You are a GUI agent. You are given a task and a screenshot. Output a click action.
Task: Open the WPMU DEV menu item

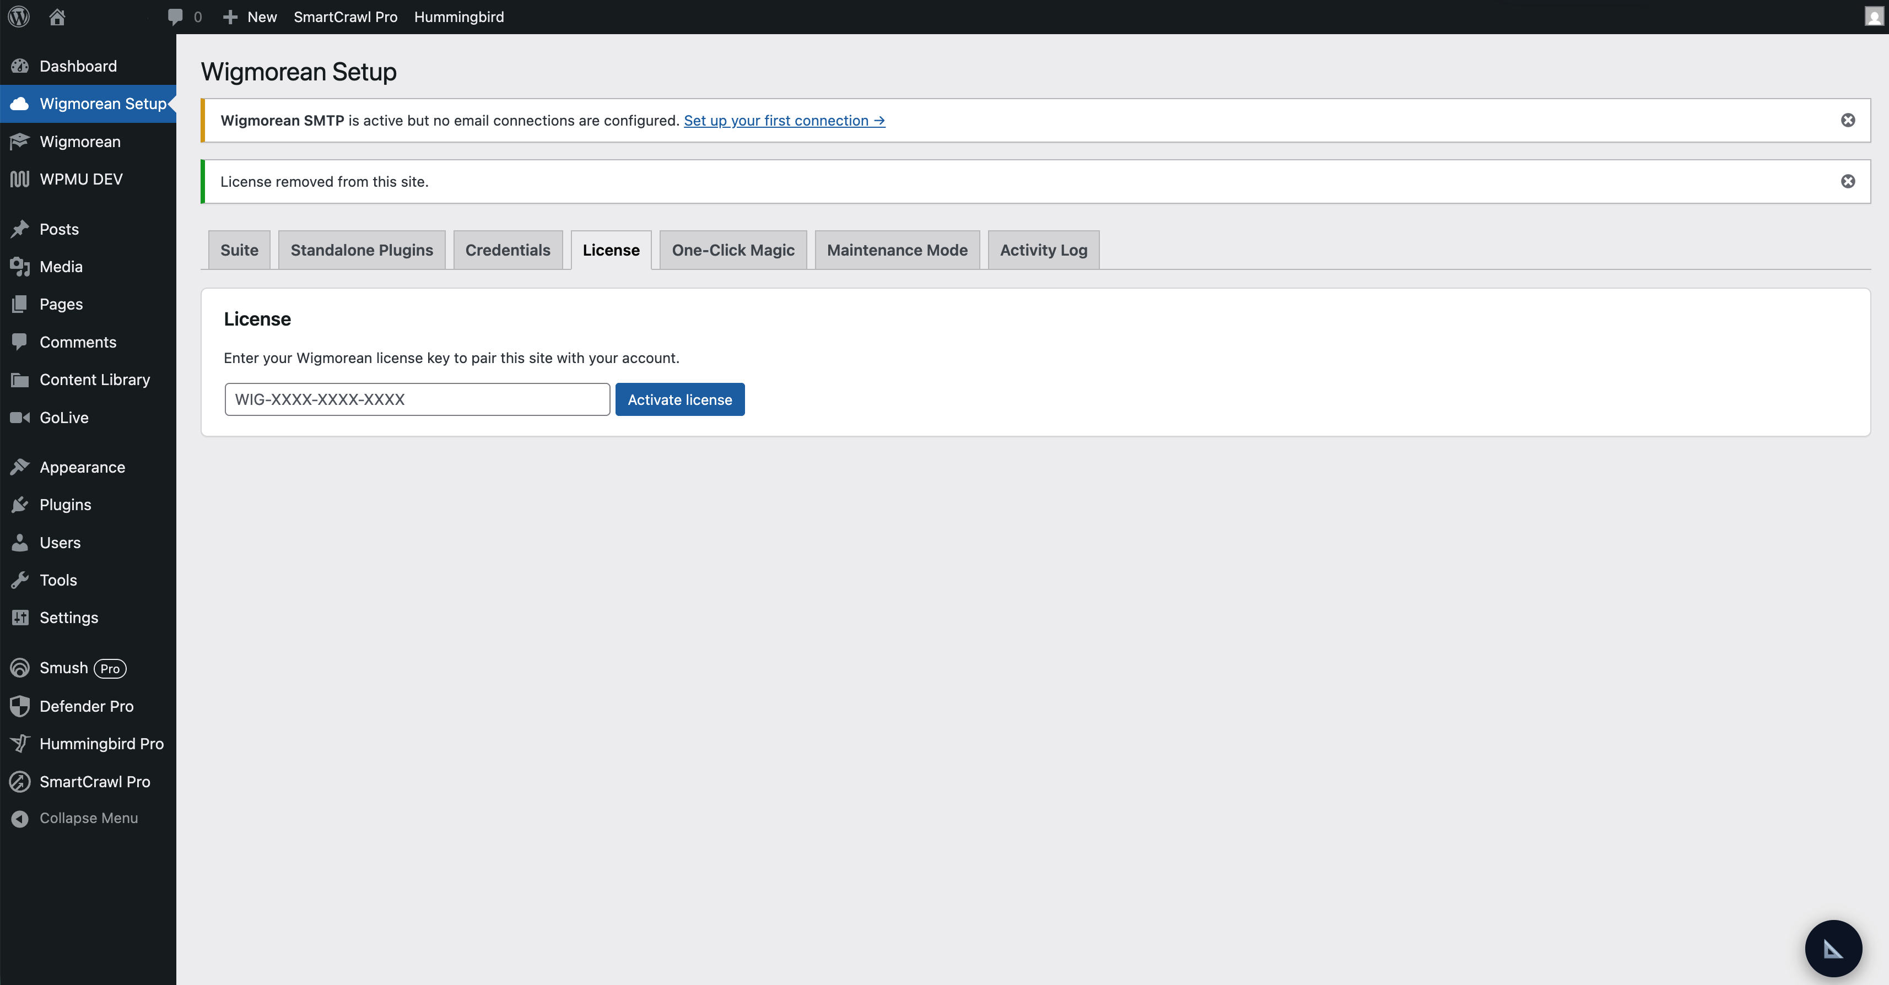(88, 179)
